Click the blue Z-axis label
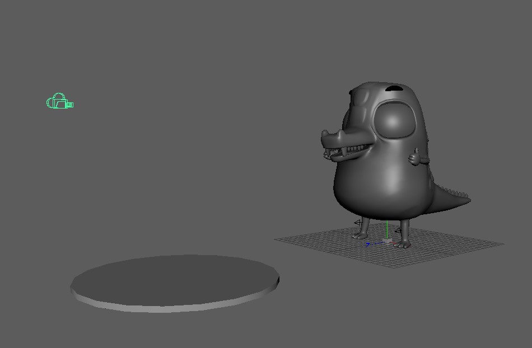 click(x=368, y=244)
